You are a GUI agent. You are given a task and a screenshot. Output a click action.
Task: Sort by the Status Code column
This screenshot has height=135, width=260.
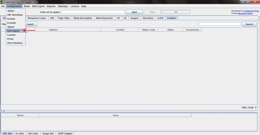click(149, 30)
